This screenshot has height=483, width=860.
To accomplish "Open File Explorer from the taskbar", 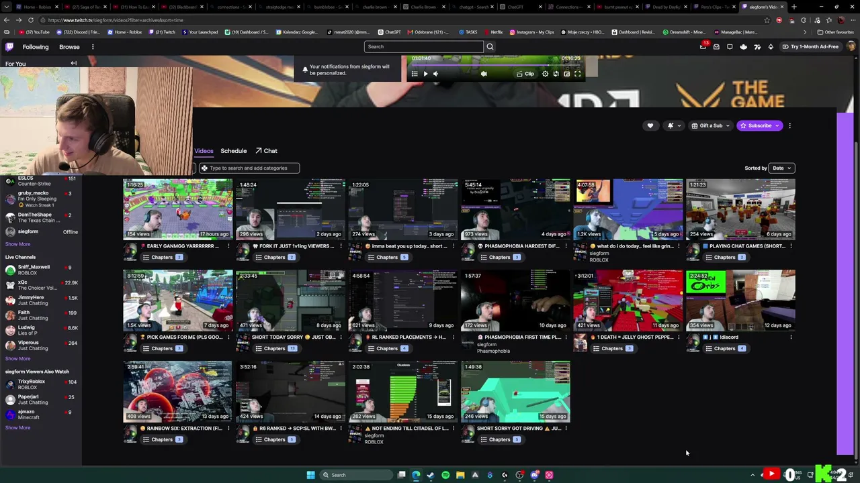I will click(x=460, y=475).
